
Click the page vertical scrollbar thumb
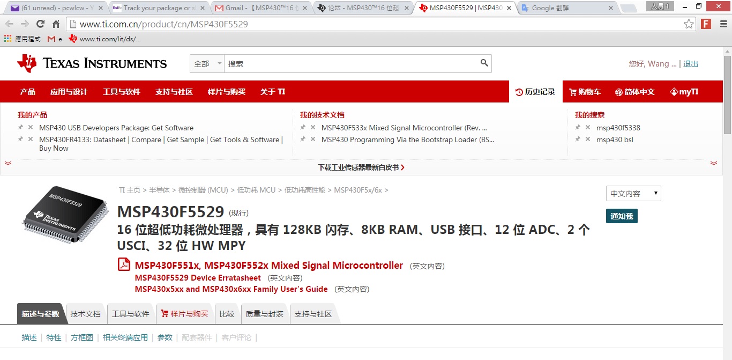[x=727, y=94]
